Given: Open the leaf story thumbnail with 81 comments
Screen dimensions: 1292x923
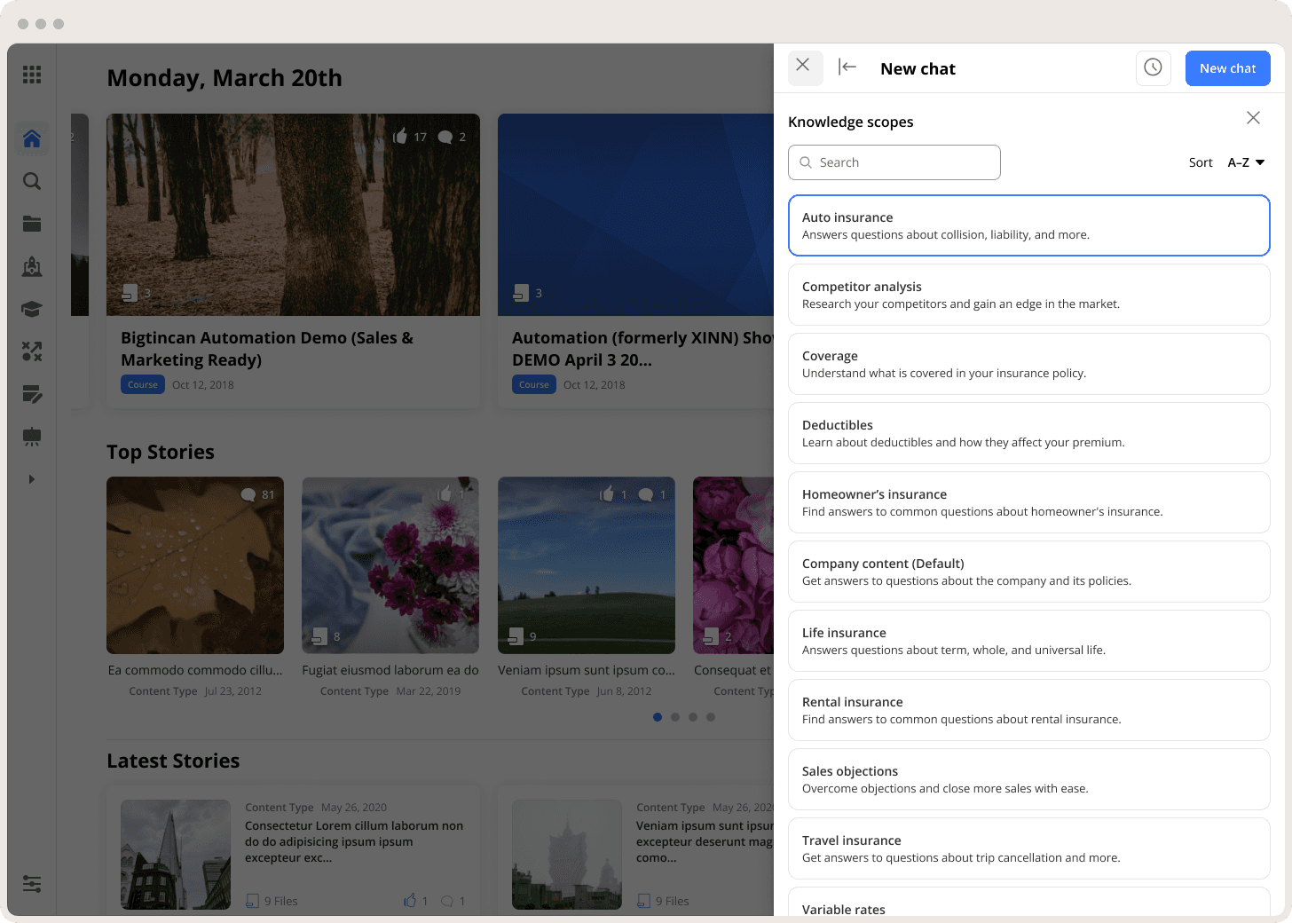Looking at the screenshot, I should tap(195, 565).
